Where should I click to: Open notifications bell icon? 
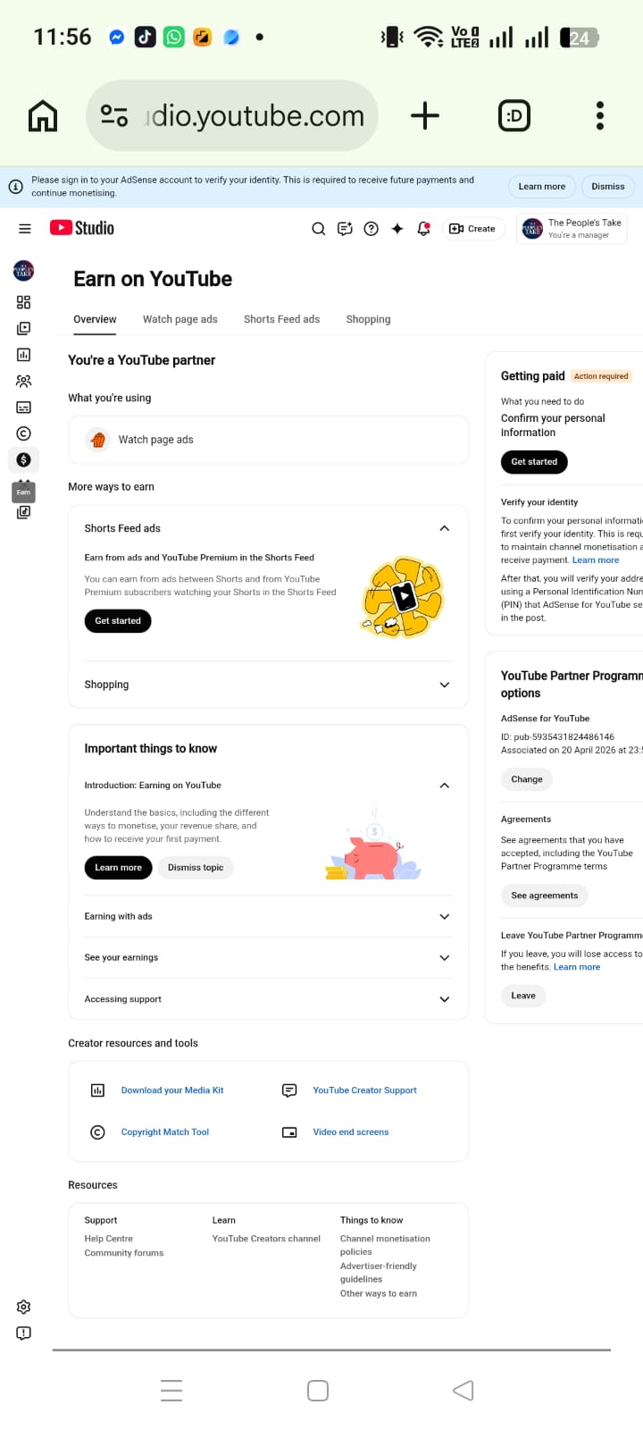pos(424,229)
